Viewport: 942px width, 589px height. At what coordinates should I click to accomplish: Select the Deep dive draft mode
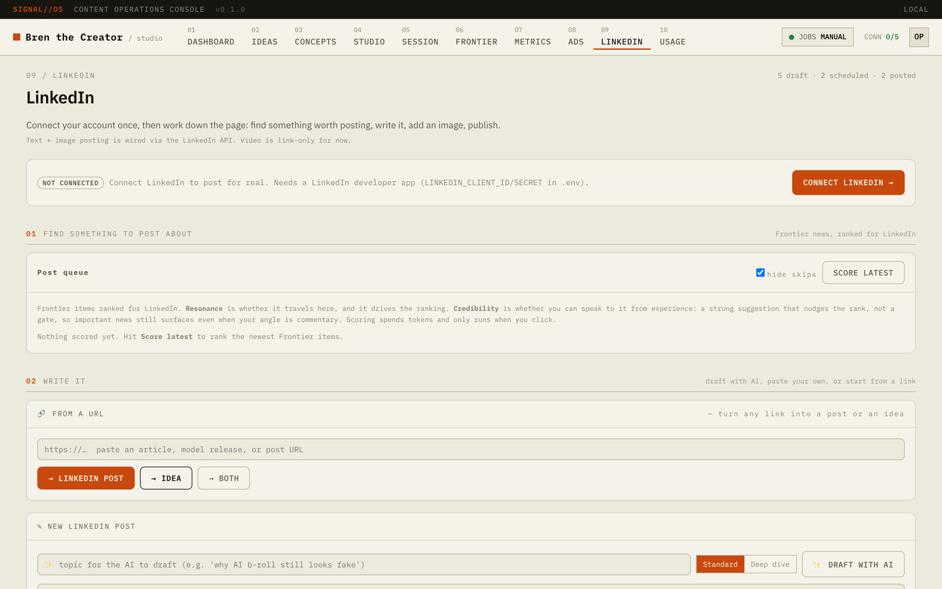pos(770,564)
